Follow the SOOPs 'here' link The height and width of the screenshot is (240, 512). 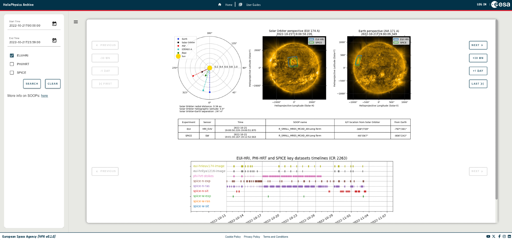coord(45,96)
